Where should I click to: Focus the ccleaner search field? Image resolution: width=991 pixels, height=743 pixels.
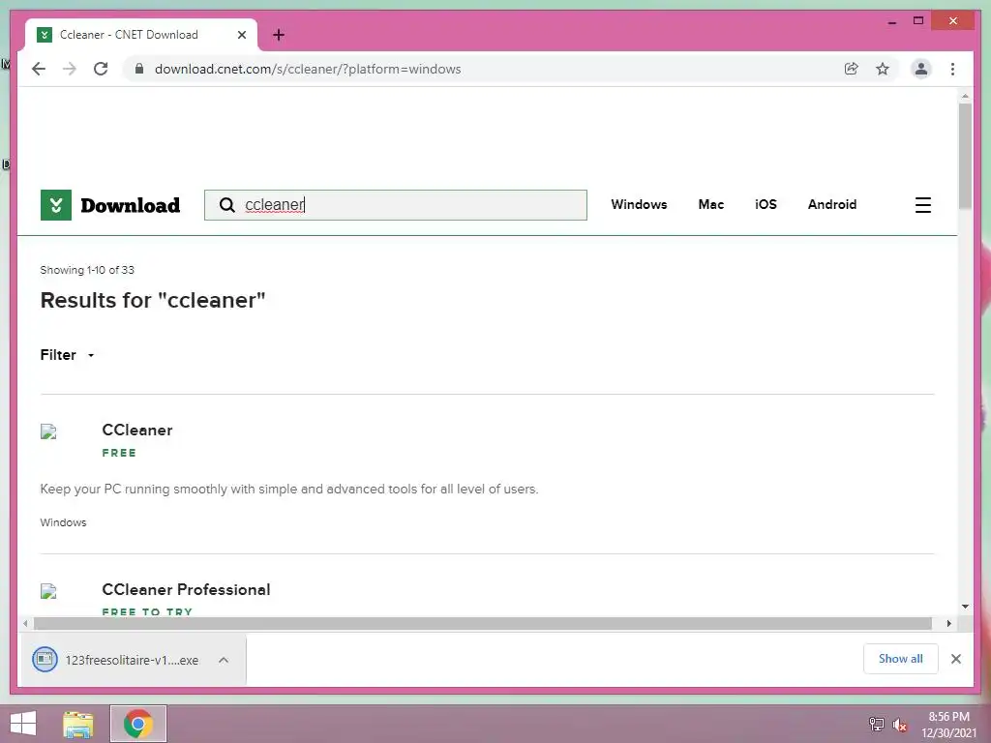click(x=396, y=205)
